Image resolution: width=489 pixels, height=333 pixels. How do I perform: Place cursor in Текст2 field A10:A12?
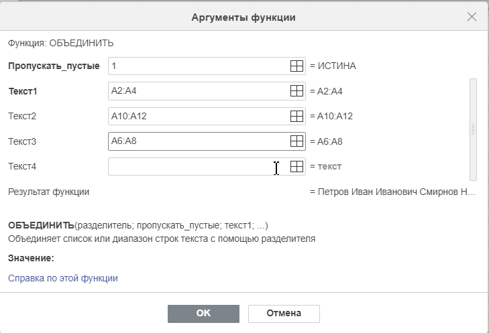(207, 116)
